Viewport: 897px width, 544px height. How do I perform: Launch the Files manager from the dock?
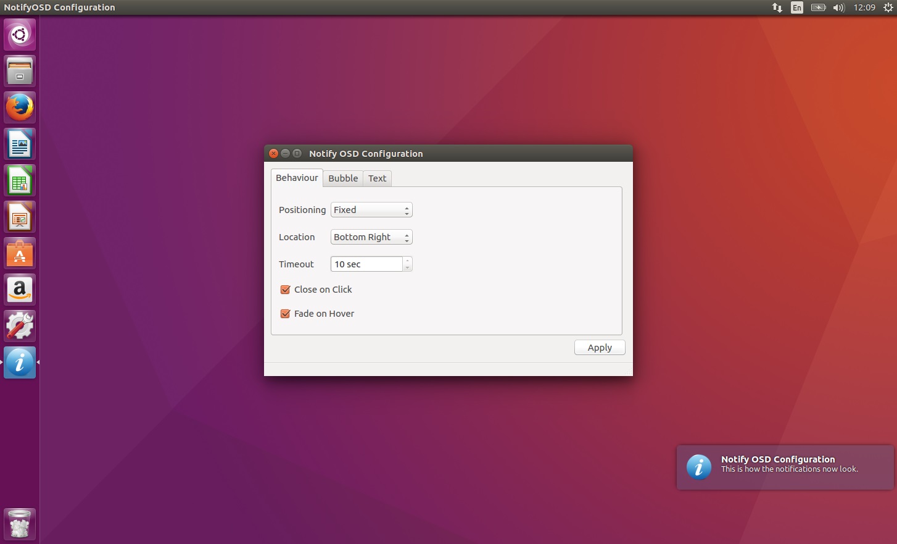[x=20, y=71]
